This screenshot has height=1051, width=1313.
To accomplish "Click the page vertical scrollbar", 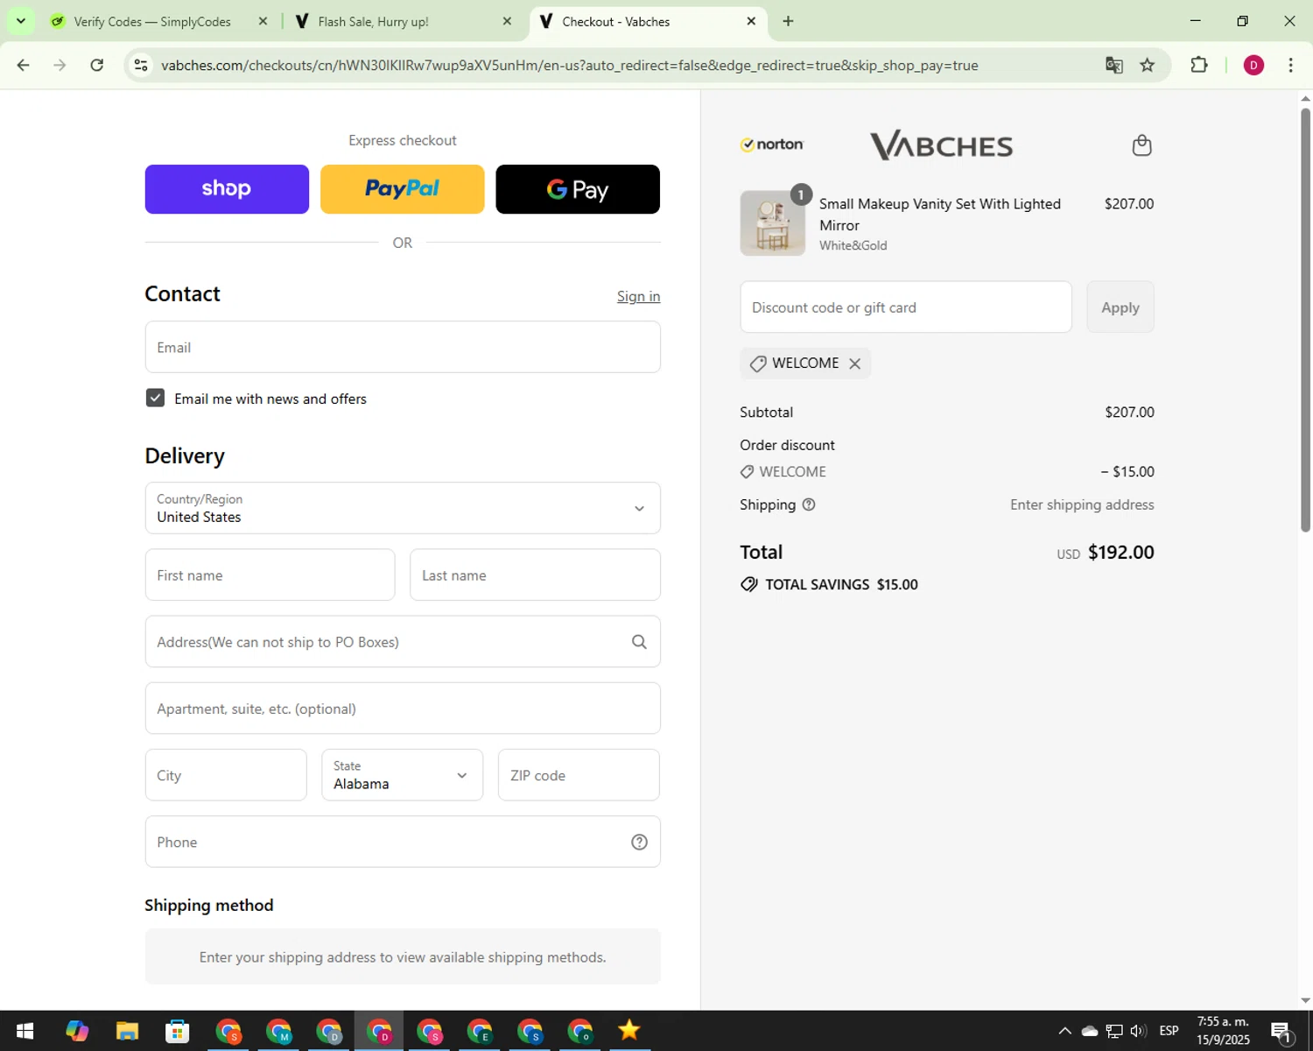I will (x=1305, y=320).
